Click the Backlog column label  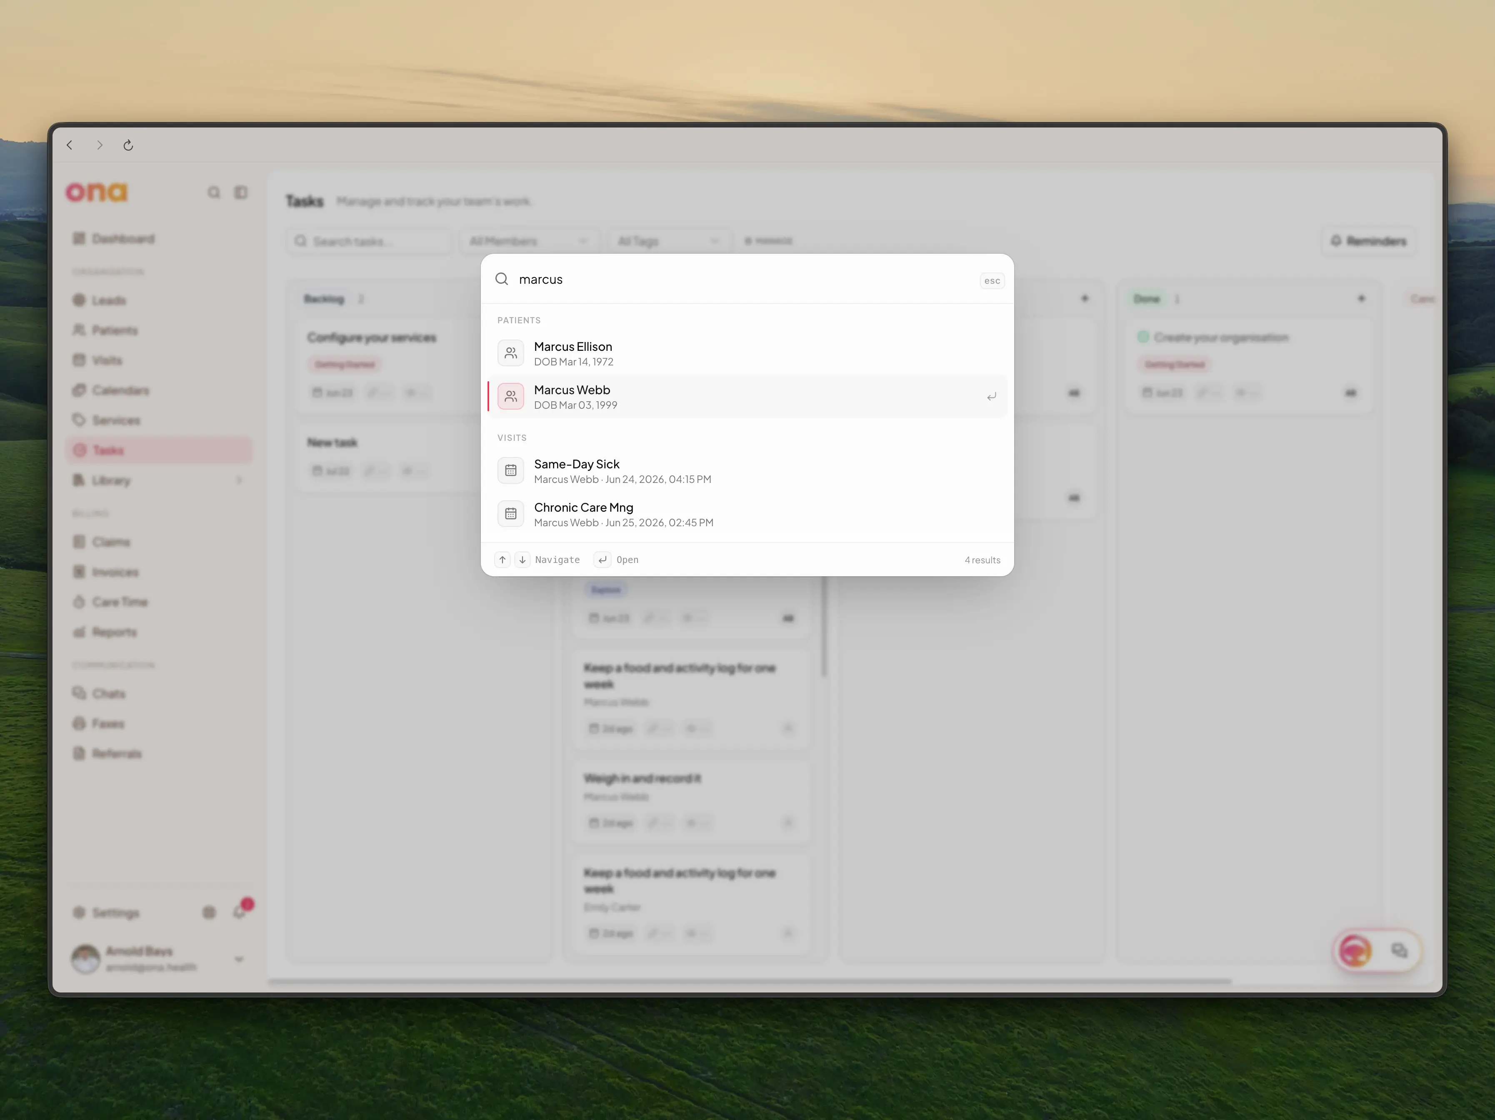pyautogui.click(x=324, y=299)
